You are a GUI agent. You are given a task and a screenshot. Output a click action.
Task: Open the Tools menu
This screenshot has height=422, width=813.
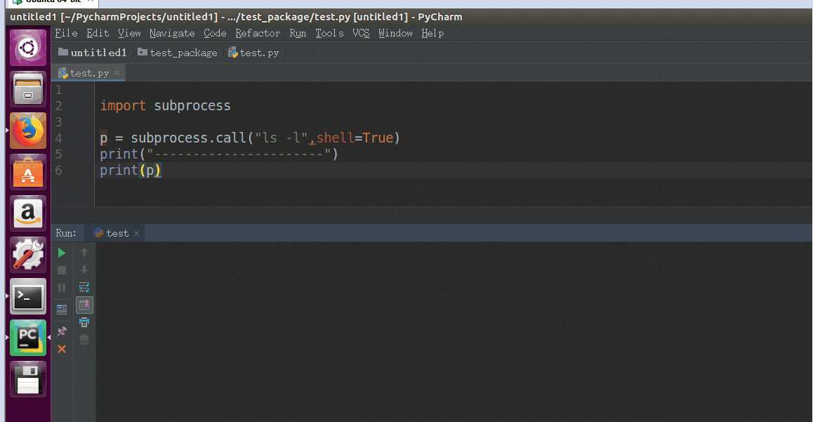tap(329, 33)
